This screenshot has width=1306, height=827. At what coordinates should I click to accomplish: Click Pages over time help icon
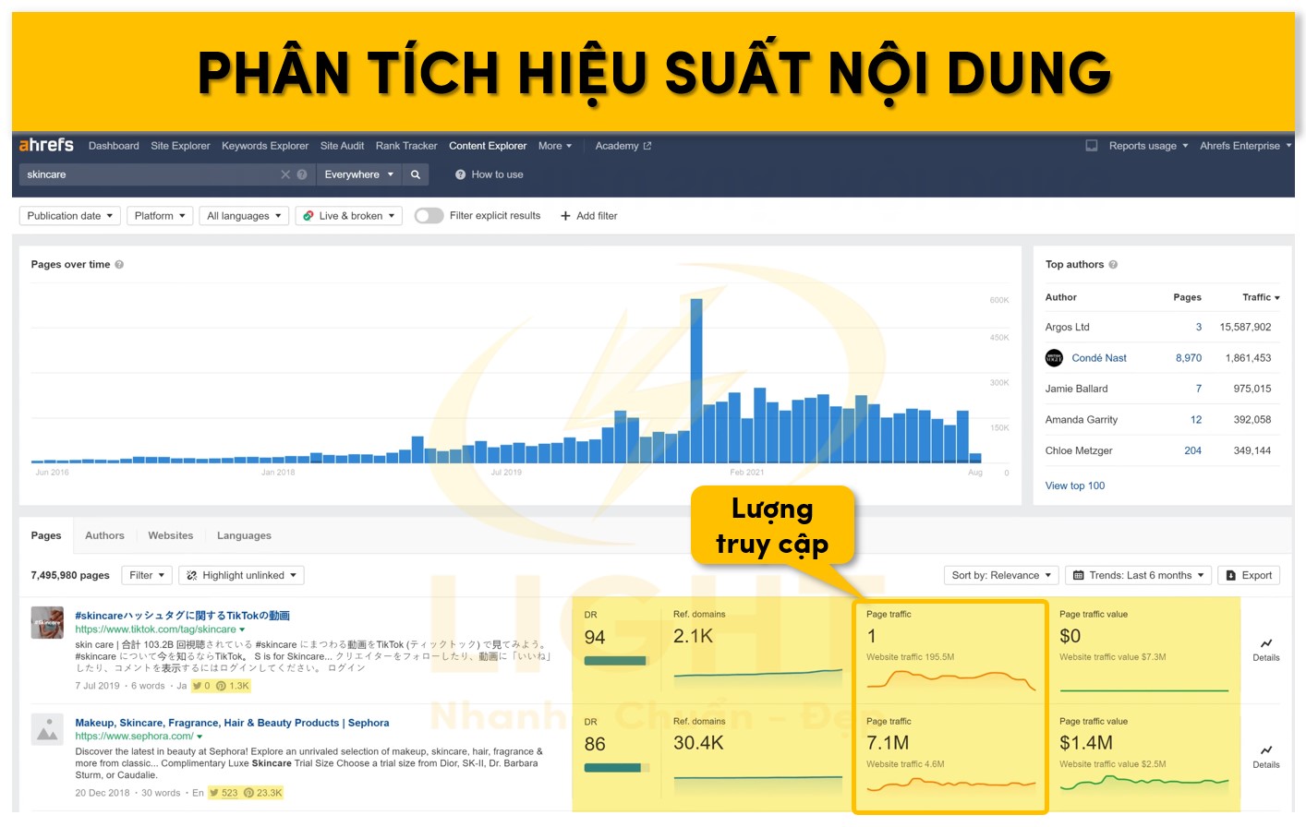tap(119, 265)
